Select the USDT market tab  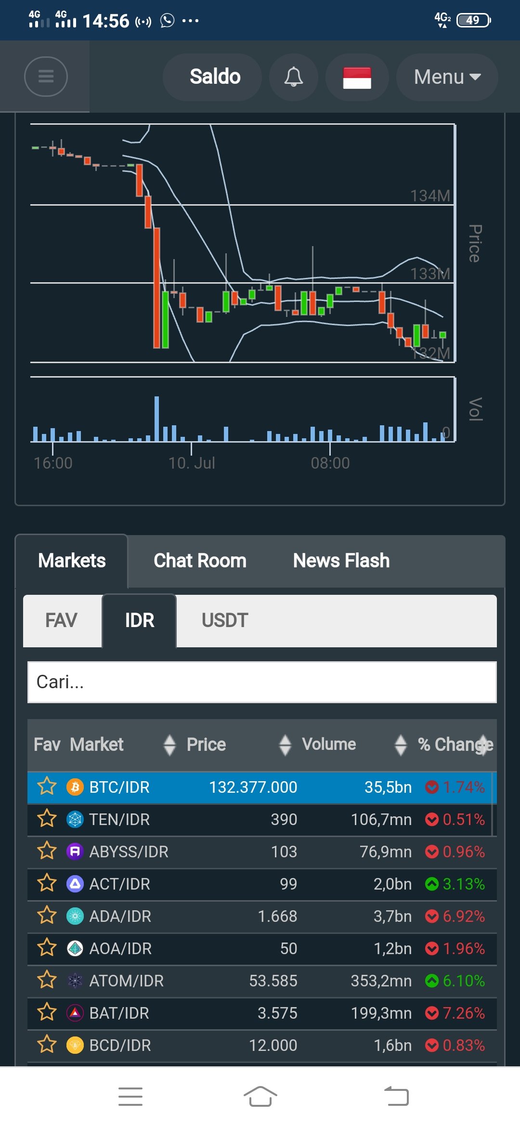click(225, 620)
